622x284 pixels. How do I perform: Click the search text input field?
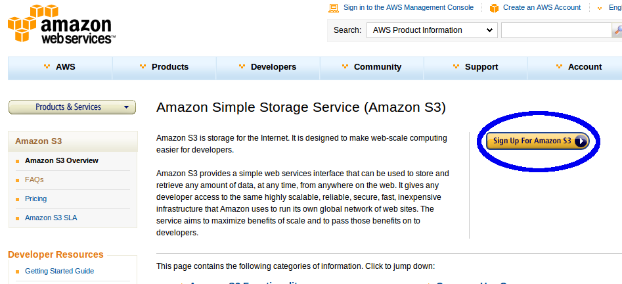click(x=556, y=30)
